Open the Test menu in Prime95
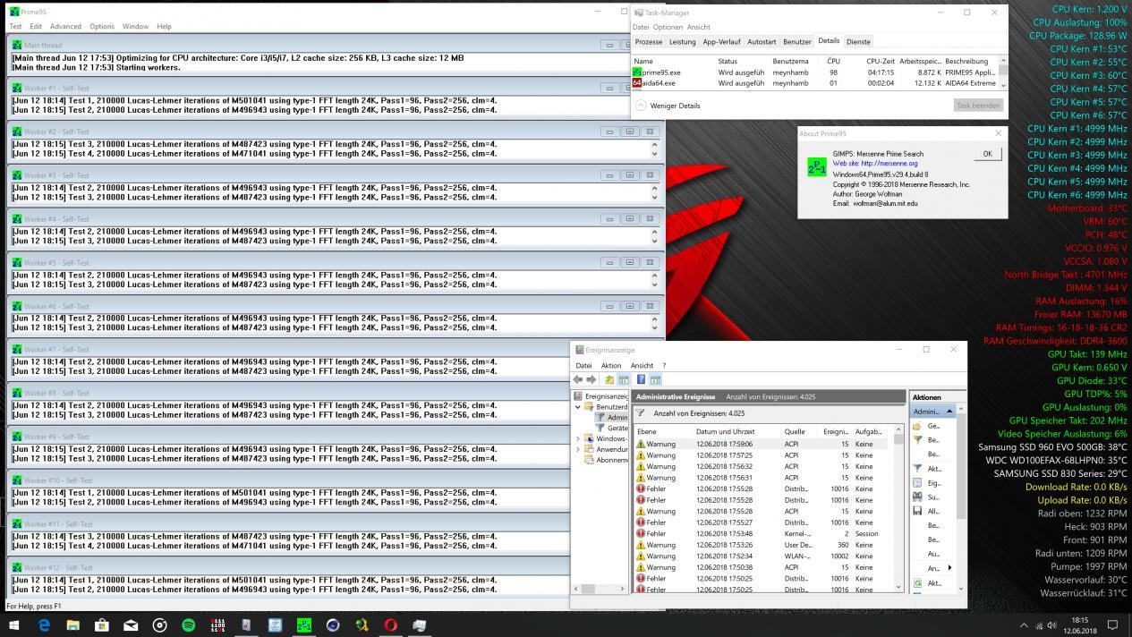Image resolution: width=1132 pixels, height=637 pixels. click(15, 26)
